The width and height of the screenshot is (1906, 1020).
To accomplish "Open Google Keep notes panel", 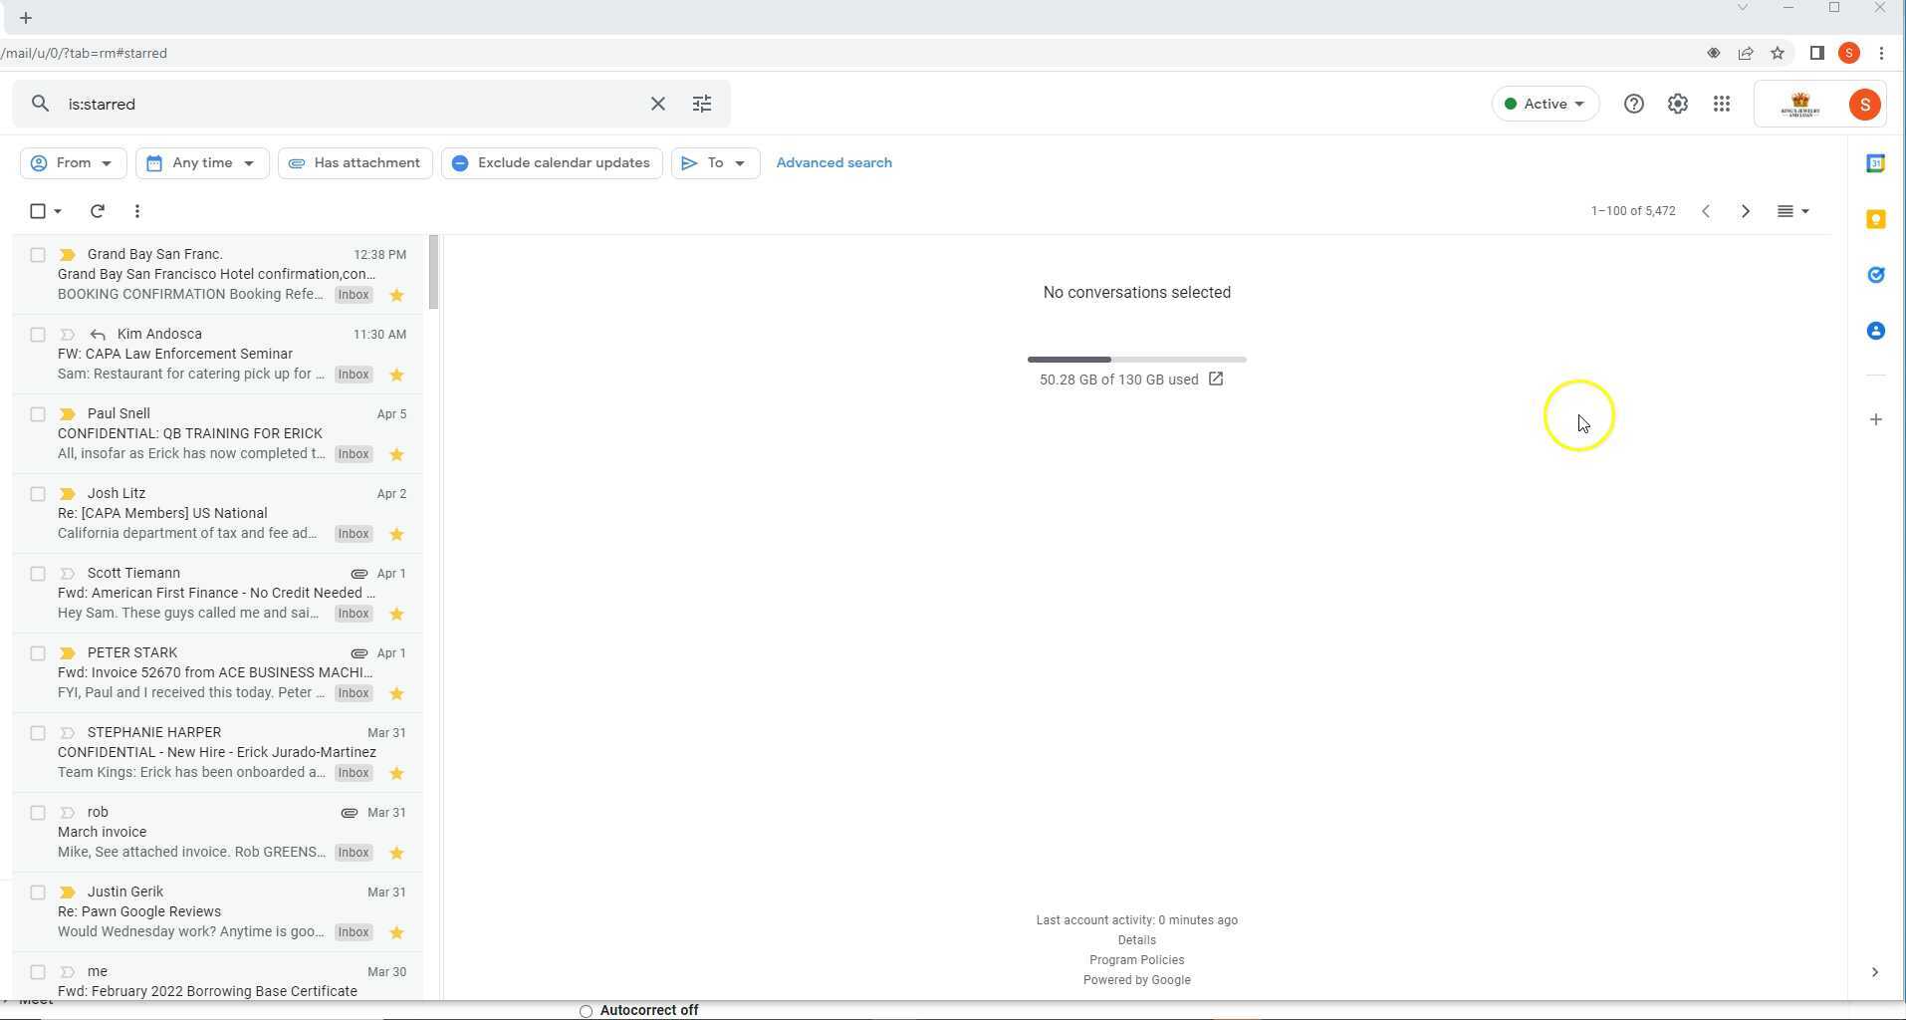I will 1876,219.
